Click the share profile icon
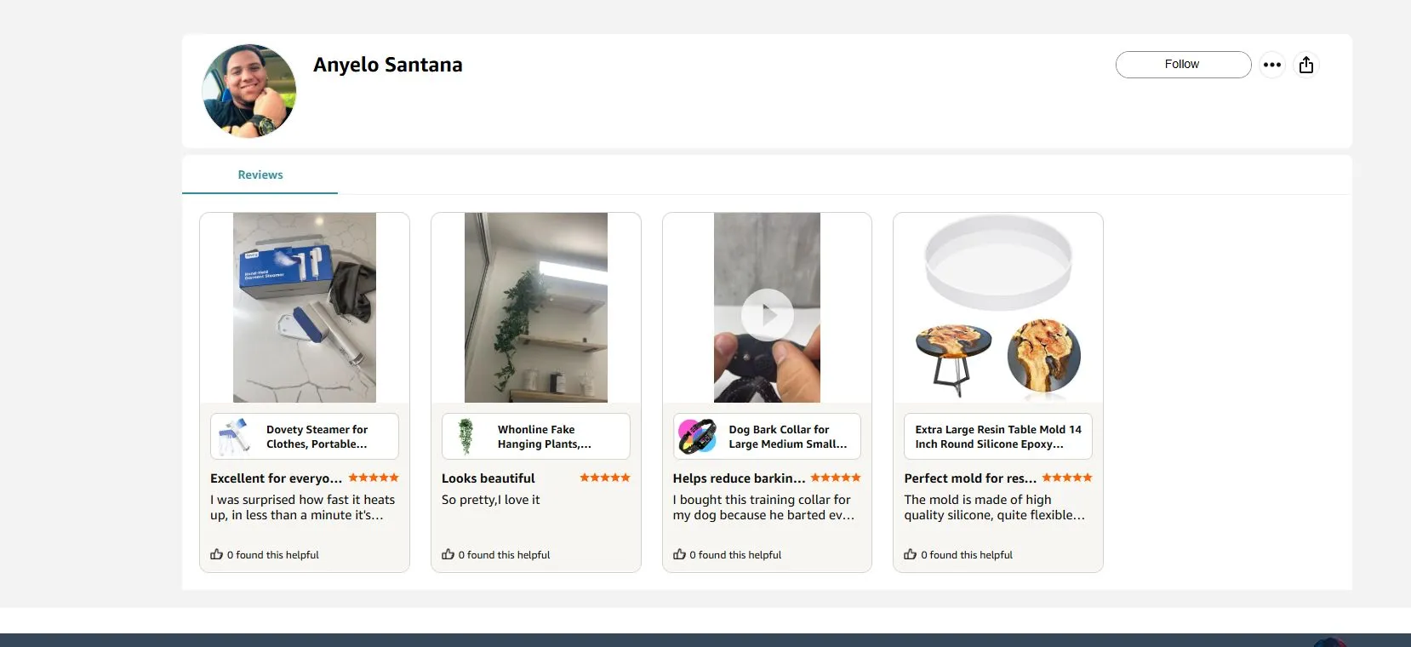 (x=1306, y=65)
